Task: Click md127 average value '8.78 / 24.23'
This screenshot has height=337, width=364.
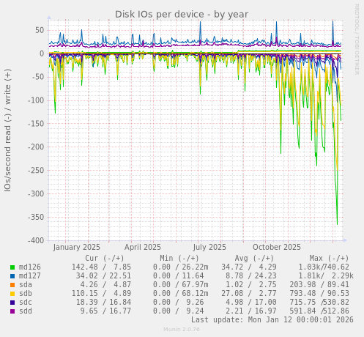Action: click(251, 276)
